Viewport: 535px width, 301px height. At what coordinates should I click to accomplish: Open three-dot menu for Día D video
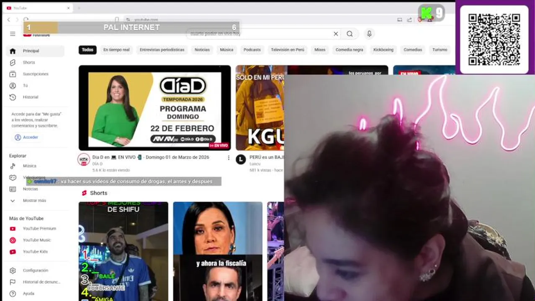click(229, 158)
